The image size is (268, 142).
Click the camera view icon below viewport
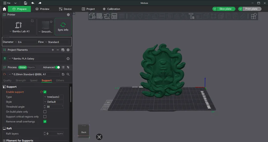[x=99, y=137]
